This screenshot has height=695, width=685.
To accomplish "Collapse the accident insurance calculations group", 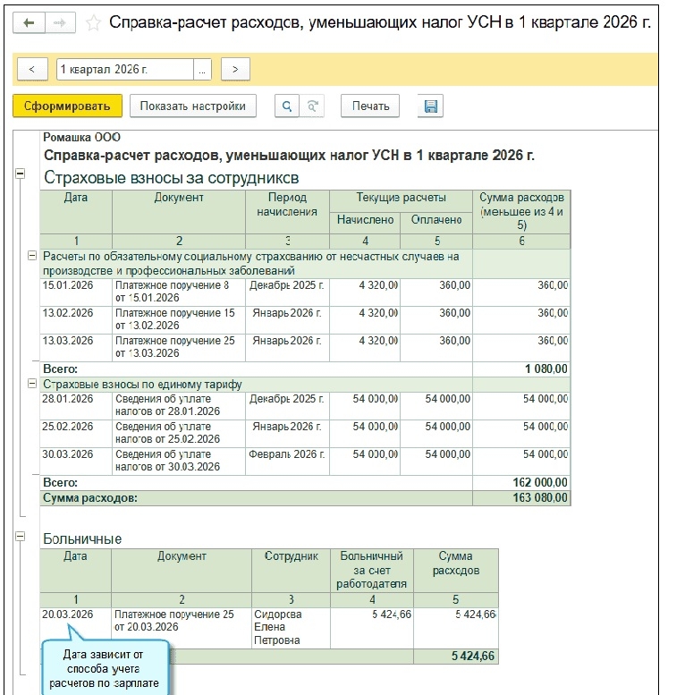I will (33, 256).
